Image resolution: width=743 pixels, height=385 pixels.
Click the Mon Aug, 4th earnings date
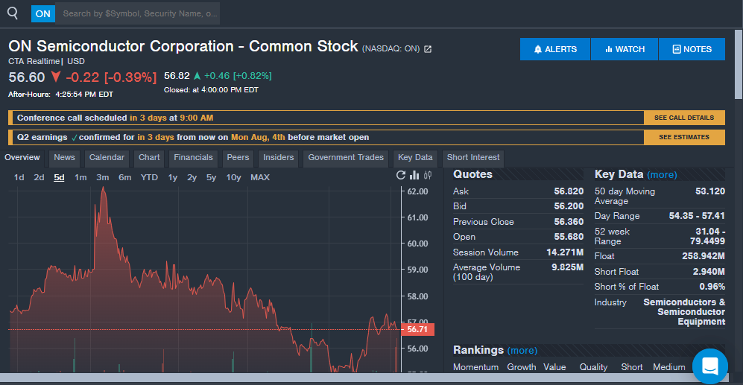258,137
